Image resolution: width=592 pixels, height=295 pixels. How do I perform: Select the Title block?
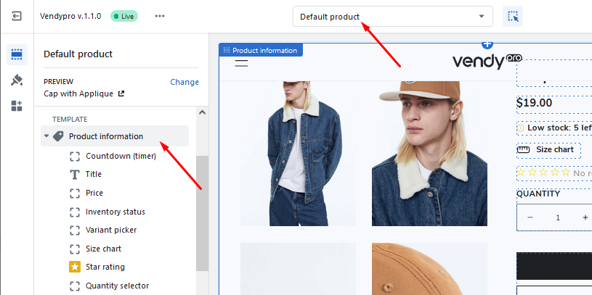coord(94,175)
